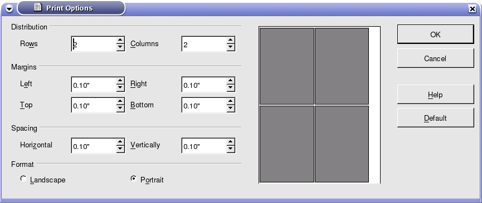Increase Columns count using up arrow
The width and height of the screenshot is (482, 203).
(x=231, y=40)
